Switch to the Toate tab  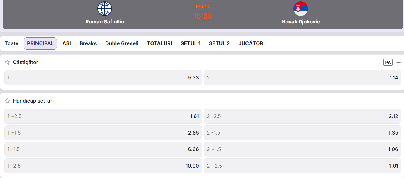pos(12,43)
